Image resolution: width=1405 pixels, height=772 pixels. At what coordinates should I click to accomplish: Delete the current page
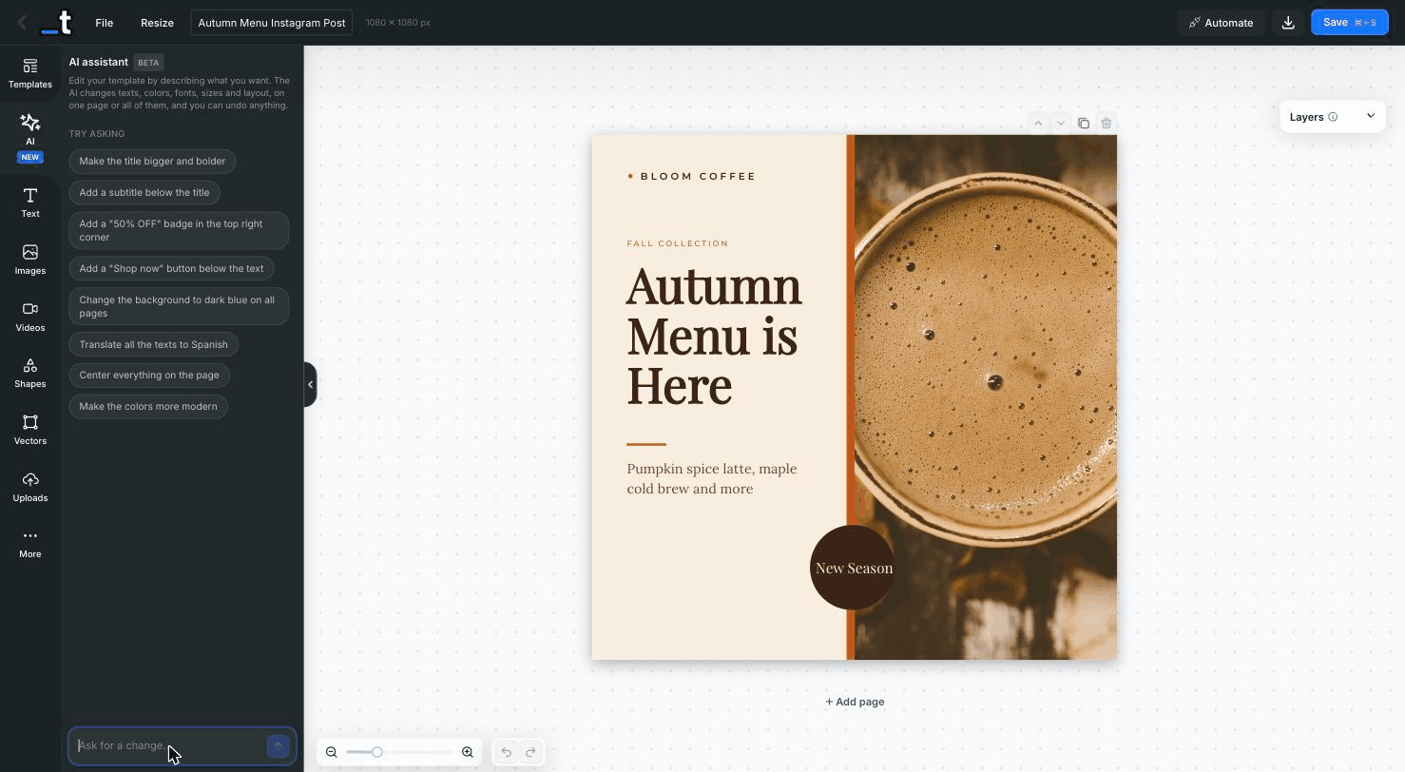point(1107,123)
